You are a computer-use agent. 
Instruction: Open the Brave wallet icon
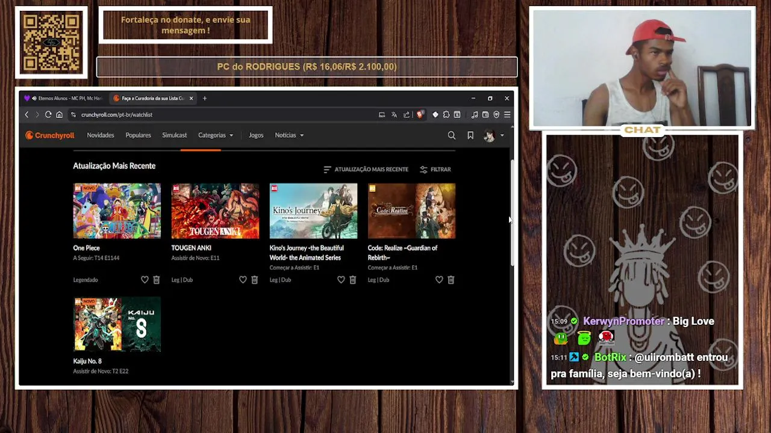click(x=485, y=114)
